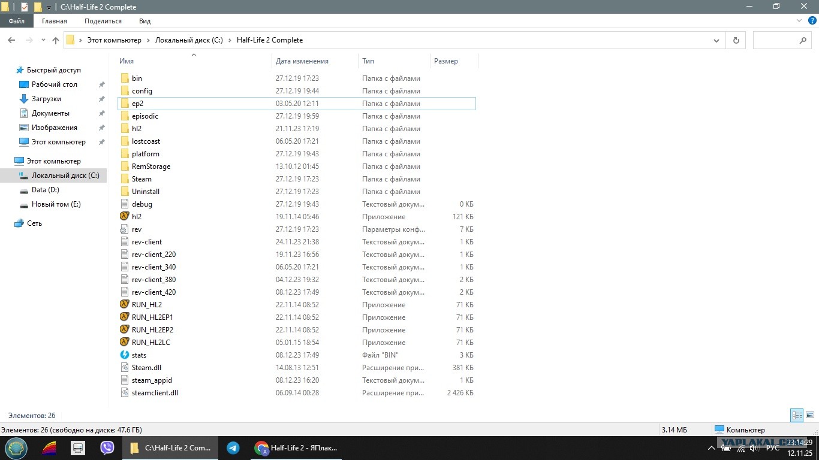This screenshot has height=460, width=819.
Task: Switch to the Вид ribbon tab
Action: [x=144, y=21]
